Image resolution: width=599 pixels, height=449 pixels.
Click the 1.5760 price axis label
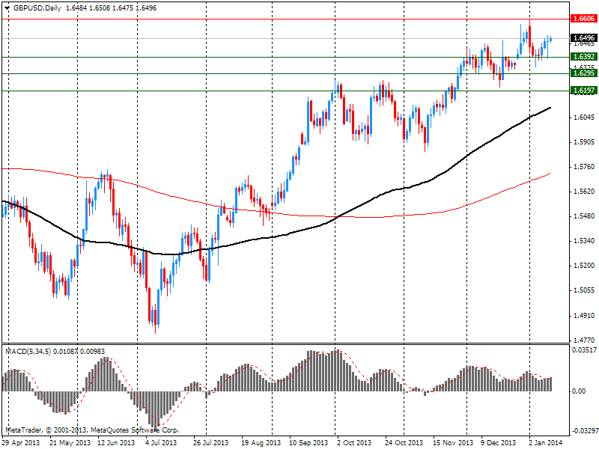point(584,167)
